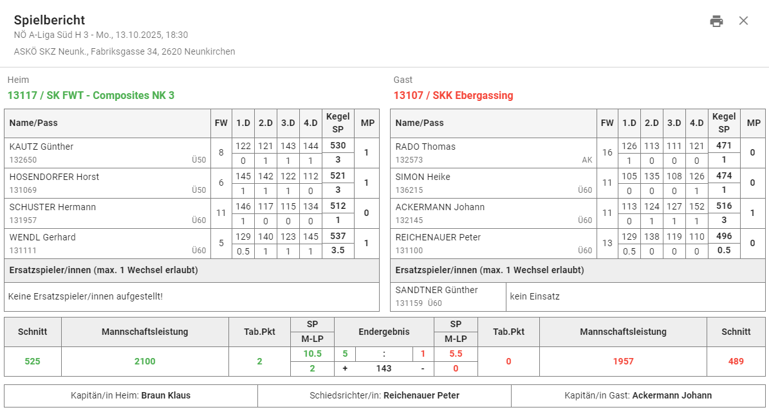Click KAUTZ Günther's Kegel total 530

338,145
